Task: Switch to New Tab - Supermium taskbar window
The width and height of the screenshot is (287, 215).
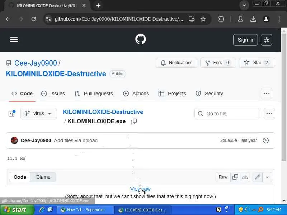Action: point(85,210)
